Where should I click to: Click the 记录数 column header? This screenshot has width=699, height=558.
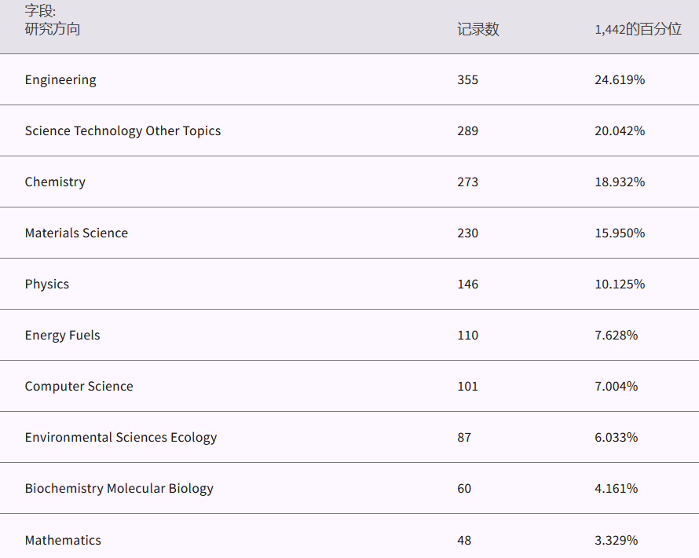478,30
